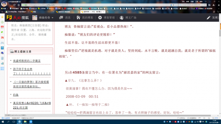Viewport: 221px width, 124px height.
Task: Click the Sohu S logo in header
Action: 9,18
